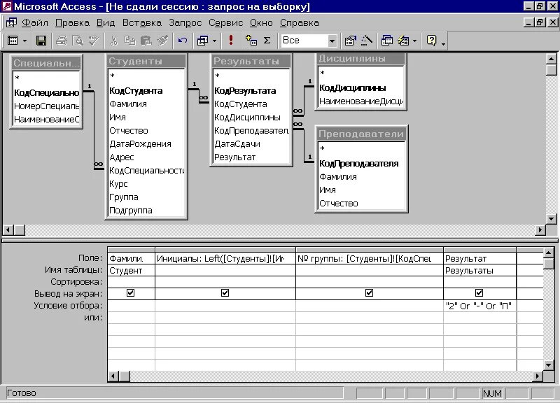Click the datasheet View button in toolbar
Viewport: 560px width, 403px height.
(13, 41)
